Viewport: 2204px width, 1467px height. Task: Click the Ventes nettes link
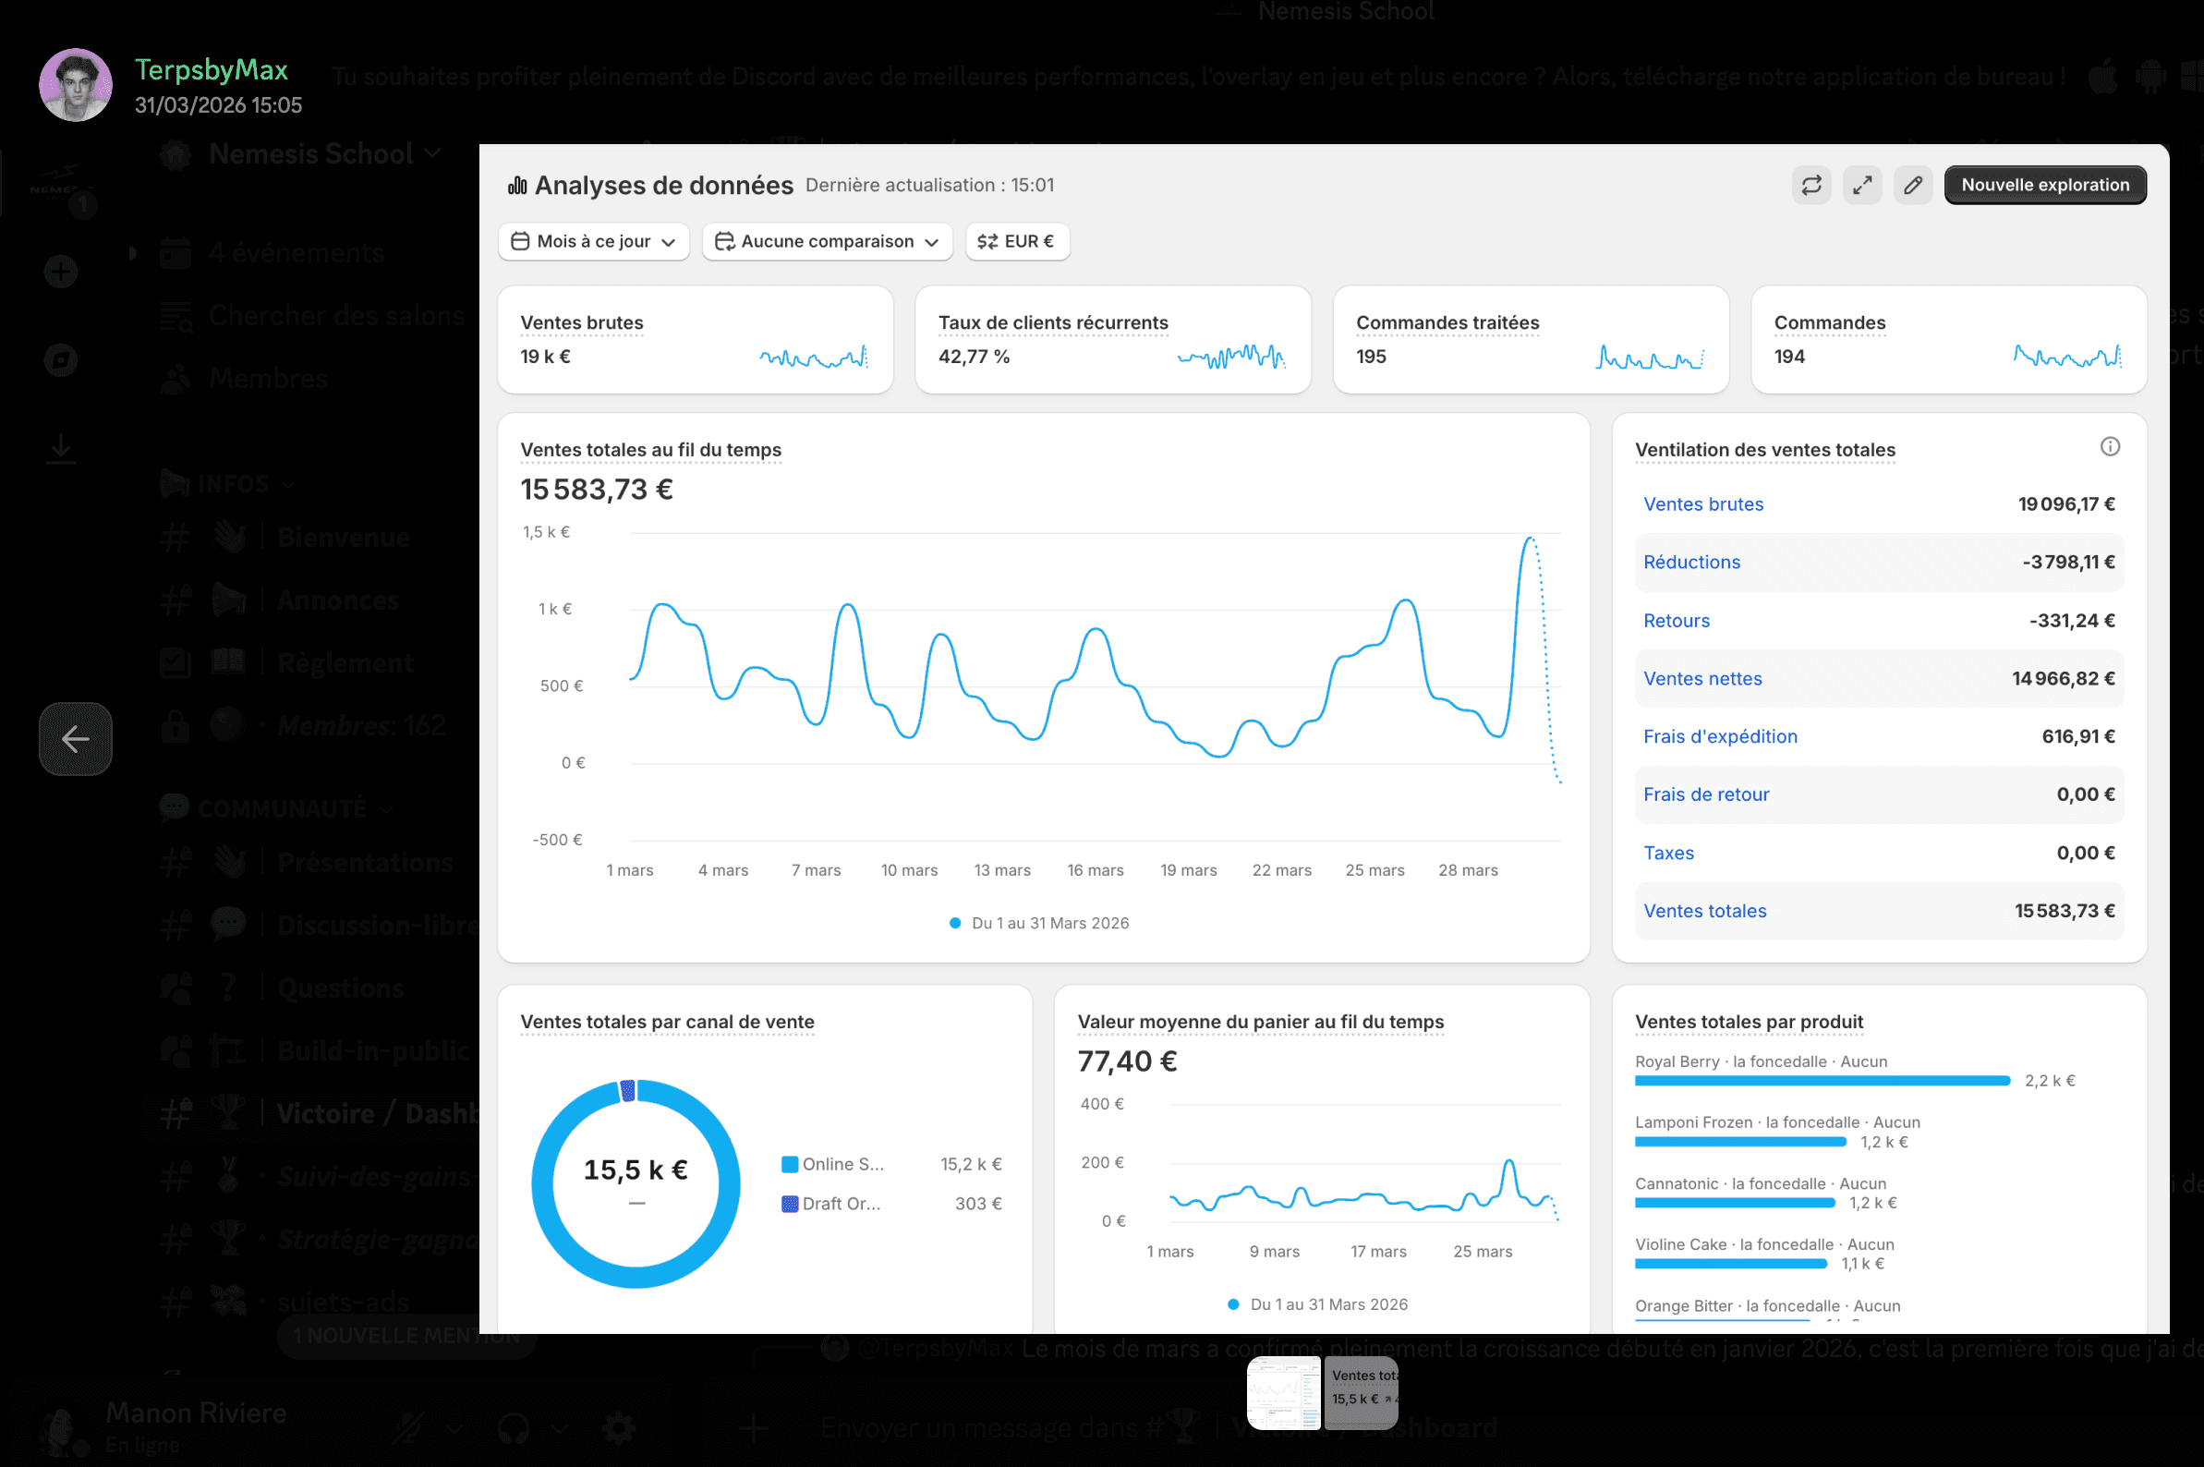click(1702, 678)
